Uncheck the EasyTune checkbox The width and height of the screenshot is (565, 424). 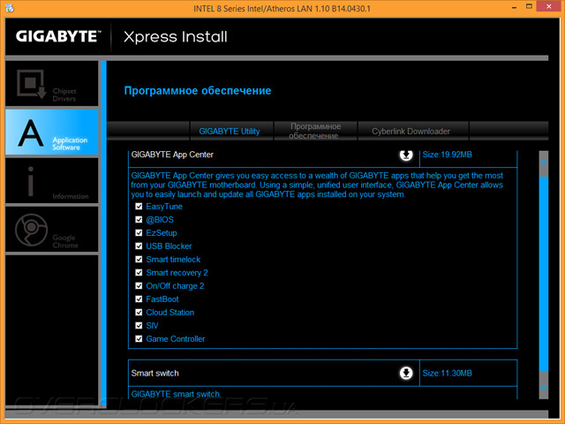click(139, 206)
